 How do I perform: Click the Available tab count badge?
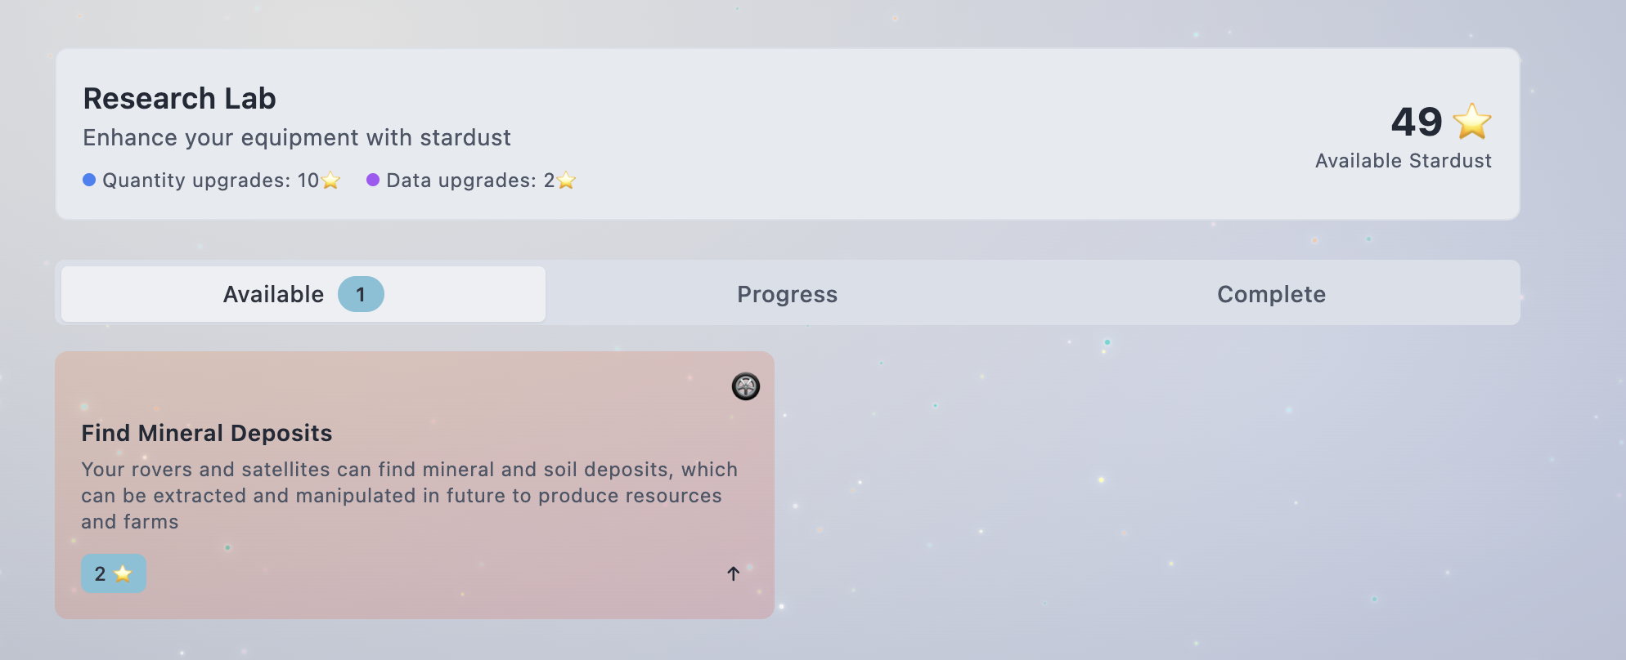(361, 294)
